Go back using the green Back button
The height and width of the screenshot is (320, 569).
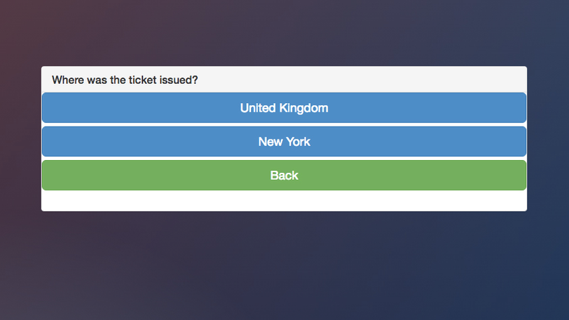pyautogui.click(x=284, y=175)
